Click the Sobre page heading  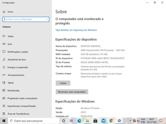tap(61, 12)
